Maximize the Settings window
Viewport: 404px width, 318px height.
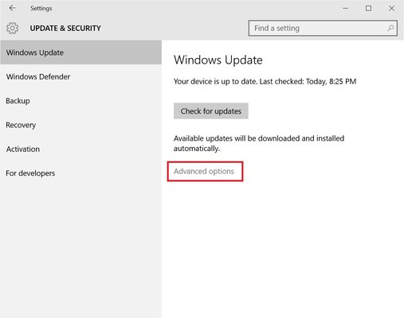(x=368, y=8)
